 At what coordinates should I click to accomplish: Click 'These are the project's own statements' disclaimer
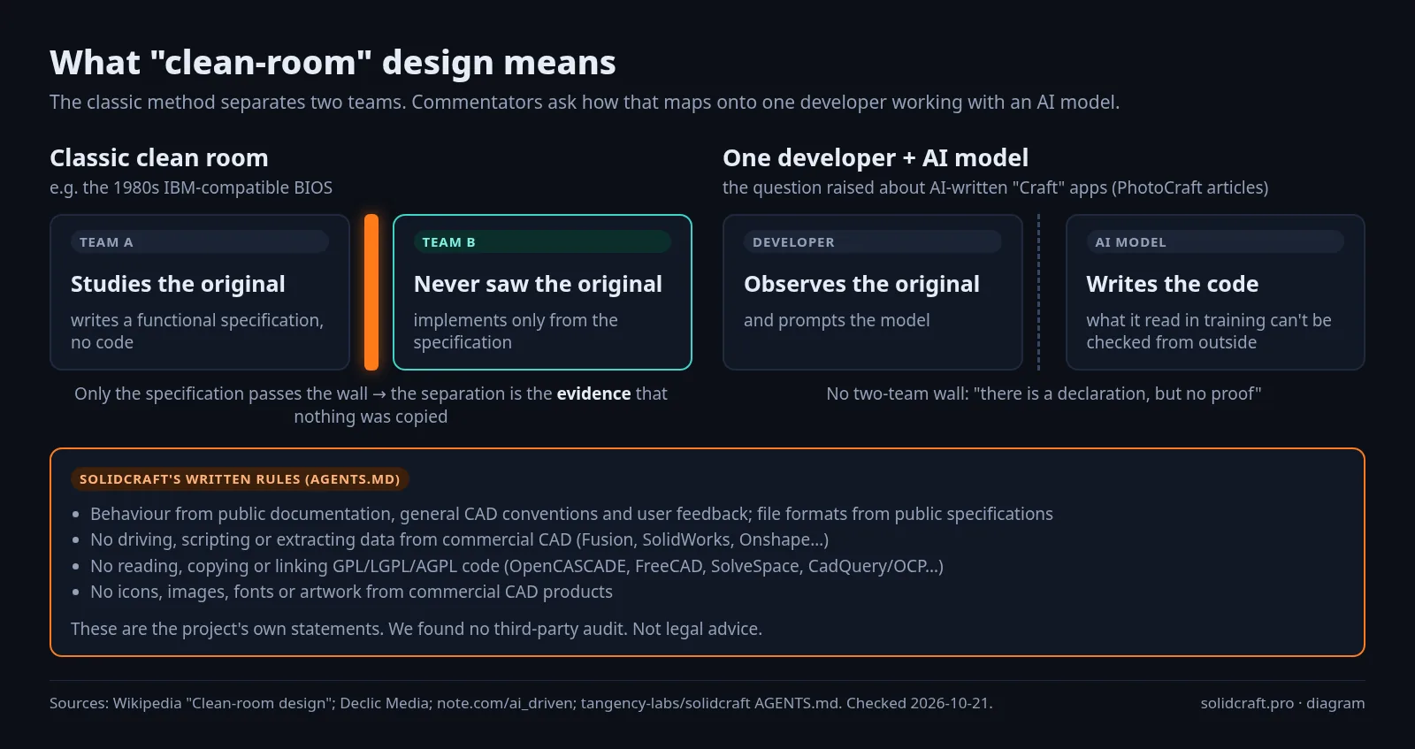tap(416, 629)
